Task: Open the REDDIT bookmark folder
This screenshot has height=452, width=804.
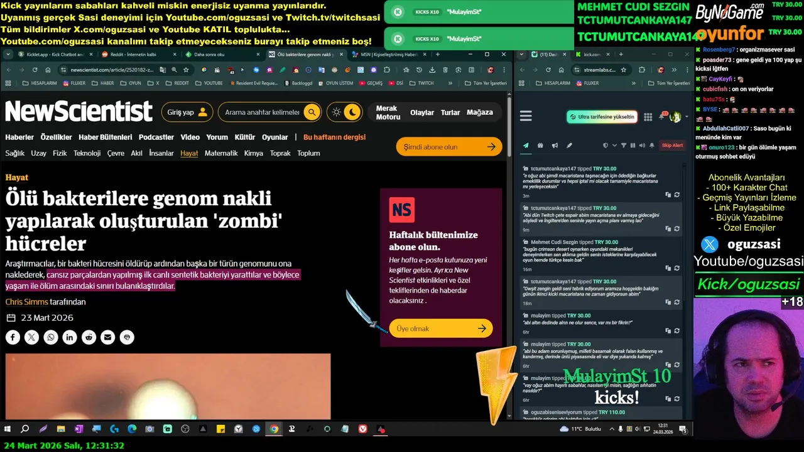Action: click(177, 83)
